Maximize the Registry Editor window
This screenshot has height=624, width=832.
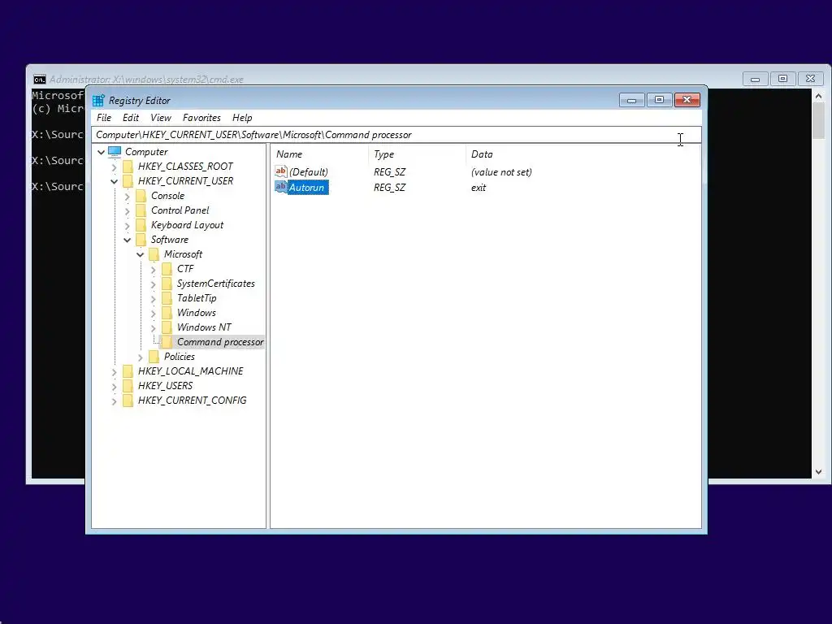tap(660, 100)
